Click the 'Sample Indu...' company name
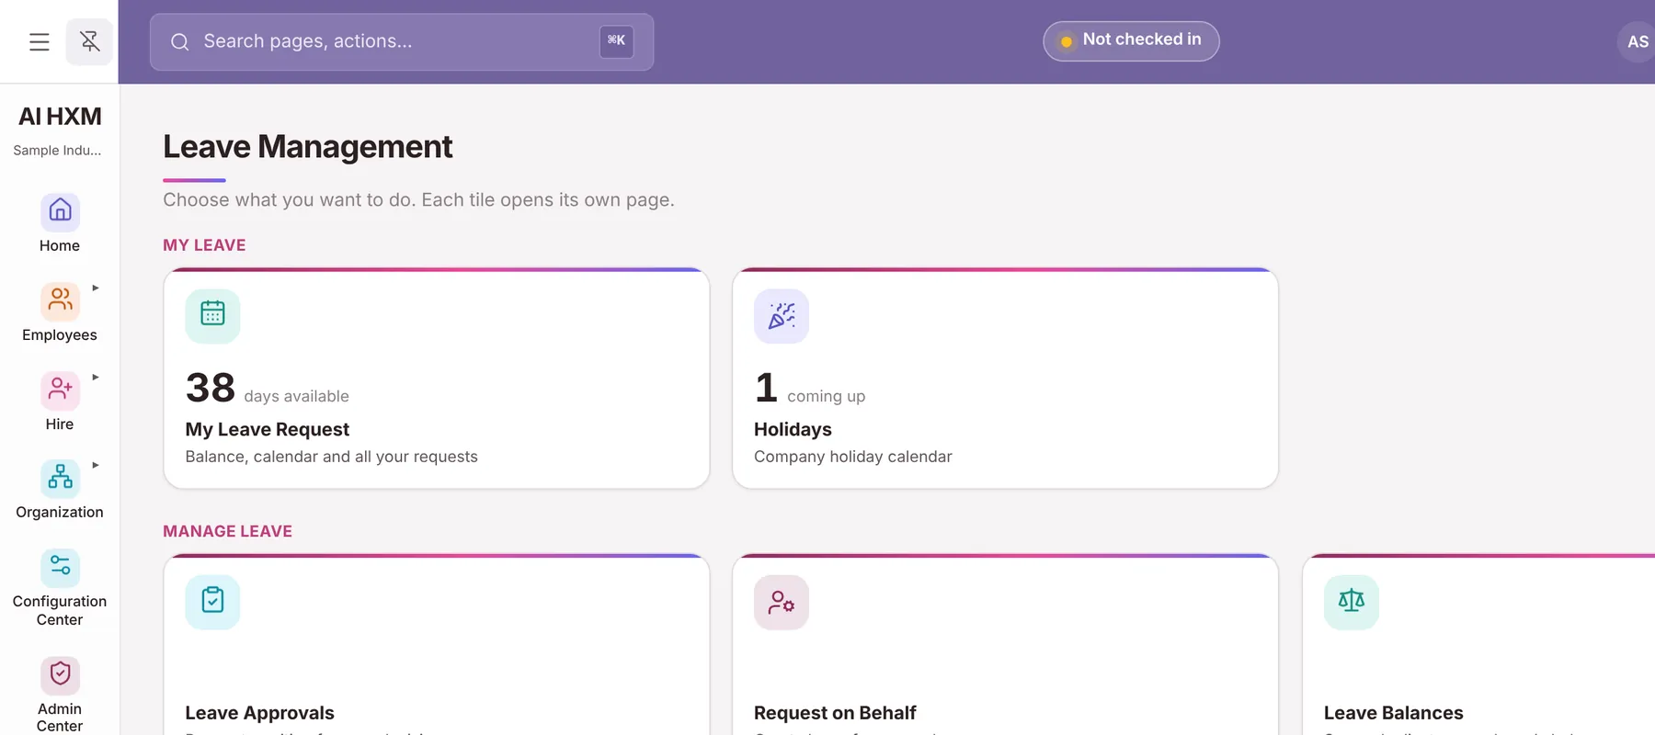The height and width of the screenshot is (735, 1655). point(57,151)
